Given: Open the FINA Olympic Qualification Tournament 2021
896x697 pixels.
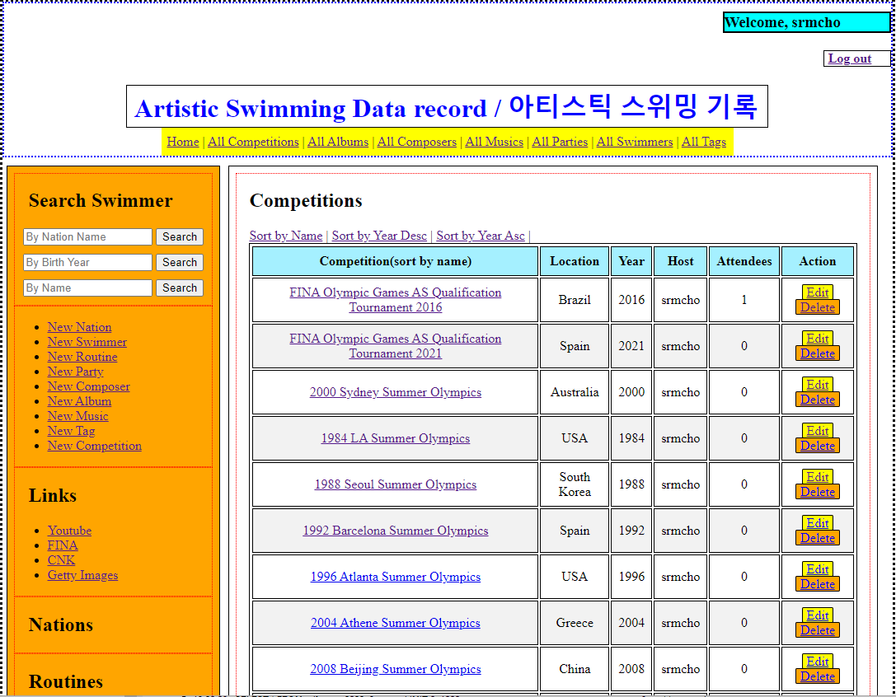Looking at the screenshot, I should point(396,345).
